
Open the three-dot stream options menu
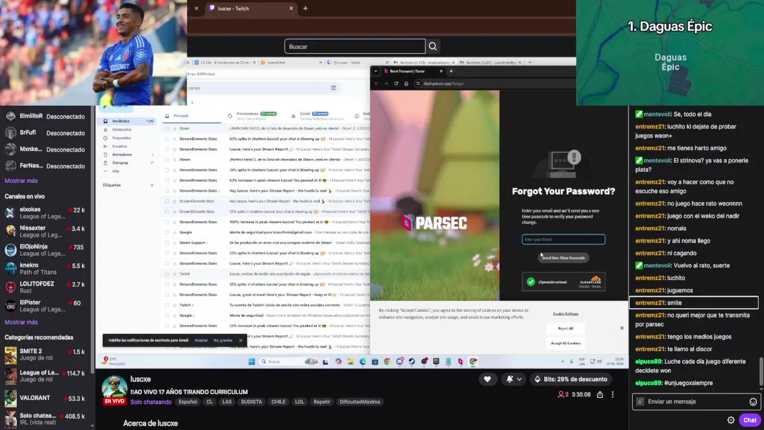click(x=612, y=395)
